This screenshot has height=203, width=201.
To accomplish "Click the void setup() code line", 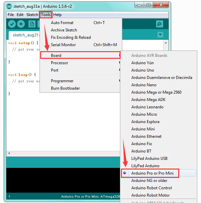I will [23, 43].
